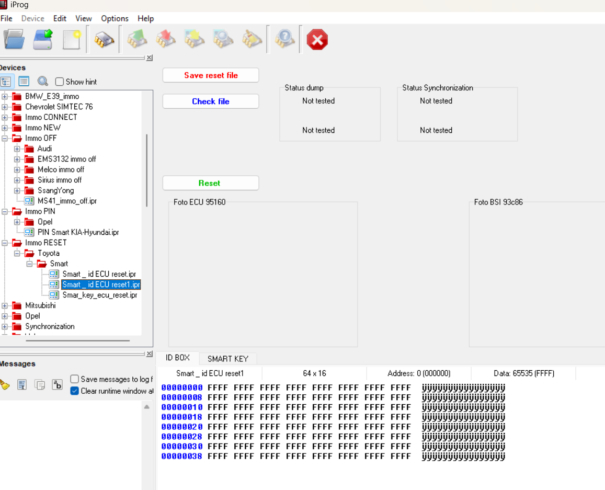This screenshot has width=605, height=490.
Task: Click the new blank file toolbar icon
Action: [x=72, y=40]
